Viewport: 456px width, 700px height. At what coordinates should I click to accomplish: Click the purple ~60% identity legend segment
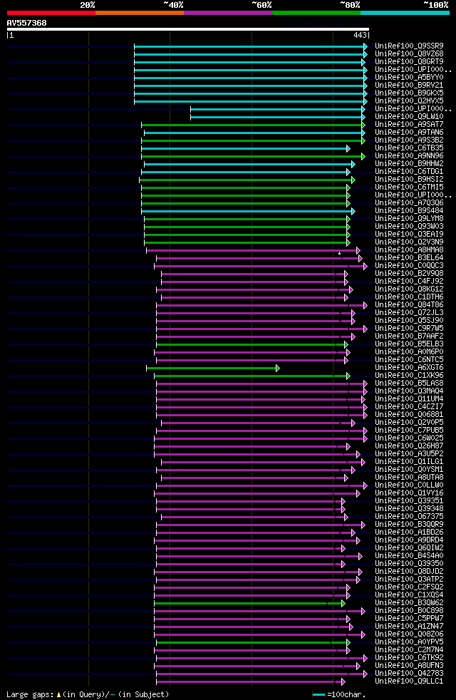pyautogui.click(x=228, y=13)
